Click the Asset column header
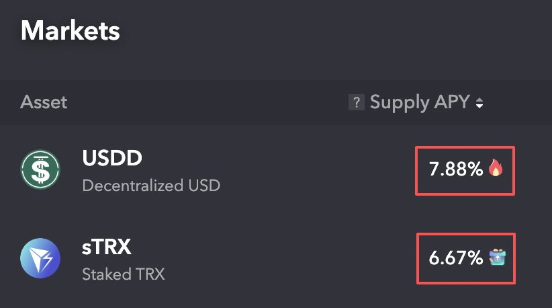552x308 pixels. (x=44, y=103)
